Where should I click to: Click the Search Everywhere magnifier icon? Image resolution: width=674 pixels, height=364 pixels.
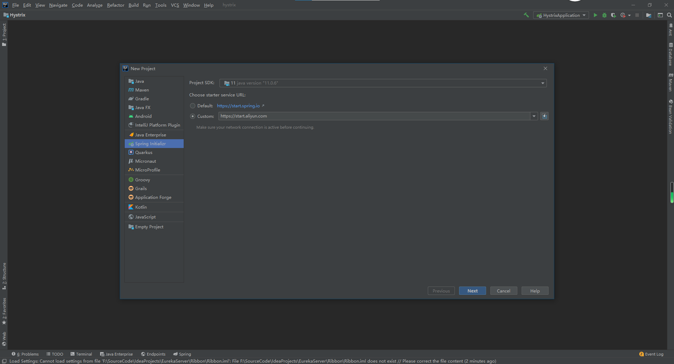point(669,15)
